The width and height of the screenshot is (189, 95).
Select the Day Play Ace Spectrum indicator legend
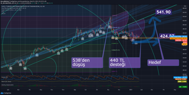tap(14, 8)
